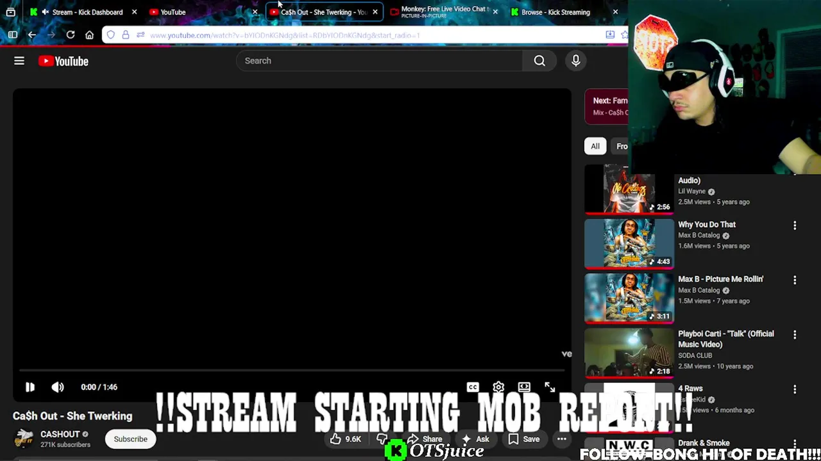The width and height of the screenshot is (821, 461).
Task: Open Playboi Carti Talk video thumbnail
Action: [629, 353]
